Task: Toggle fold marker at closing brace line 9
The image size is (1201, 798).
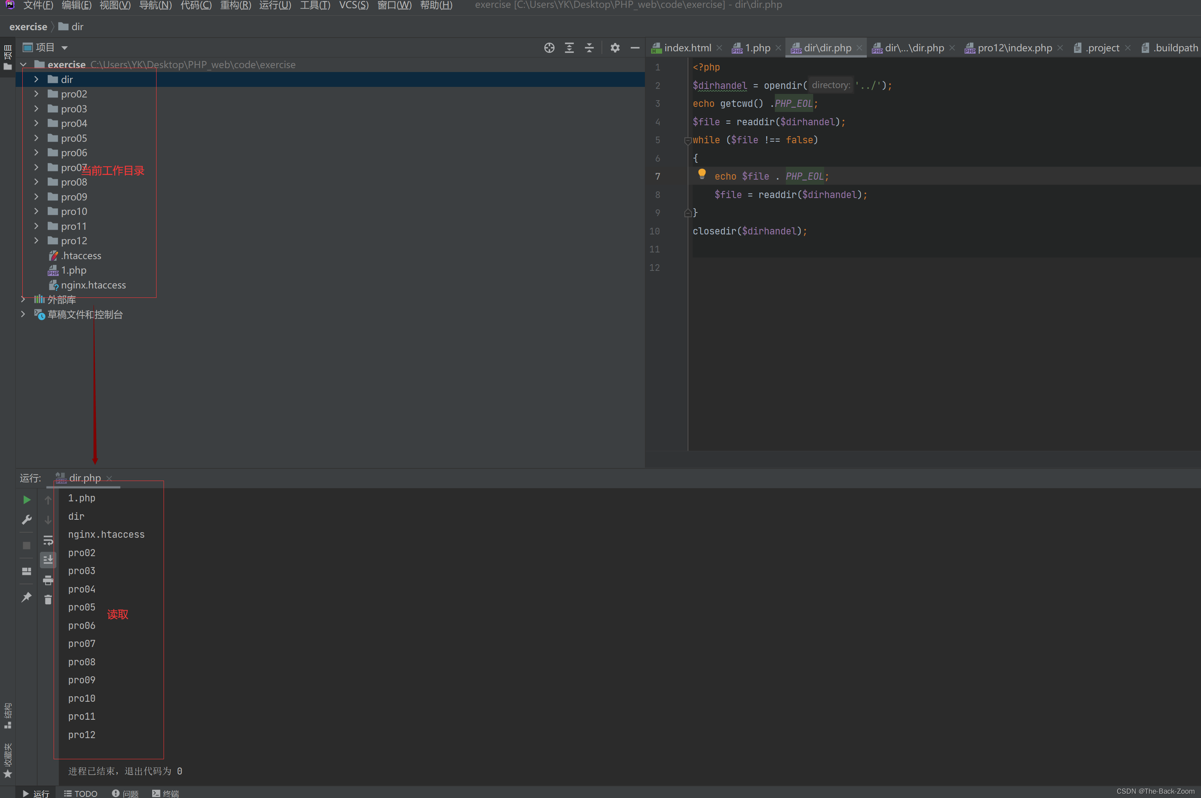Action: (x=688, y=213)
